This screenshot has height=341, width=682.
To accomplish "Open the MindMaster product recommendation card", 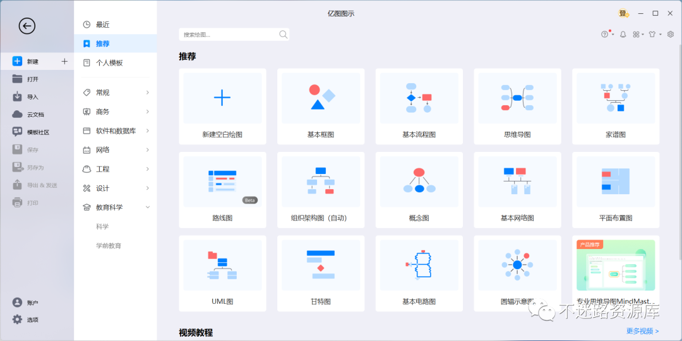I will coord(616,273).
